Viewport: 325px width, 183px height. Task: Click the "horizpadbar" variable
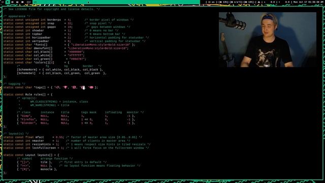coord(41,38)
